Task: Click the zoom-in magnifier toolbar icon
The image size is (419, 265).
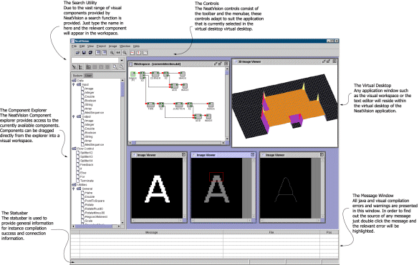Action: point(112,53)
